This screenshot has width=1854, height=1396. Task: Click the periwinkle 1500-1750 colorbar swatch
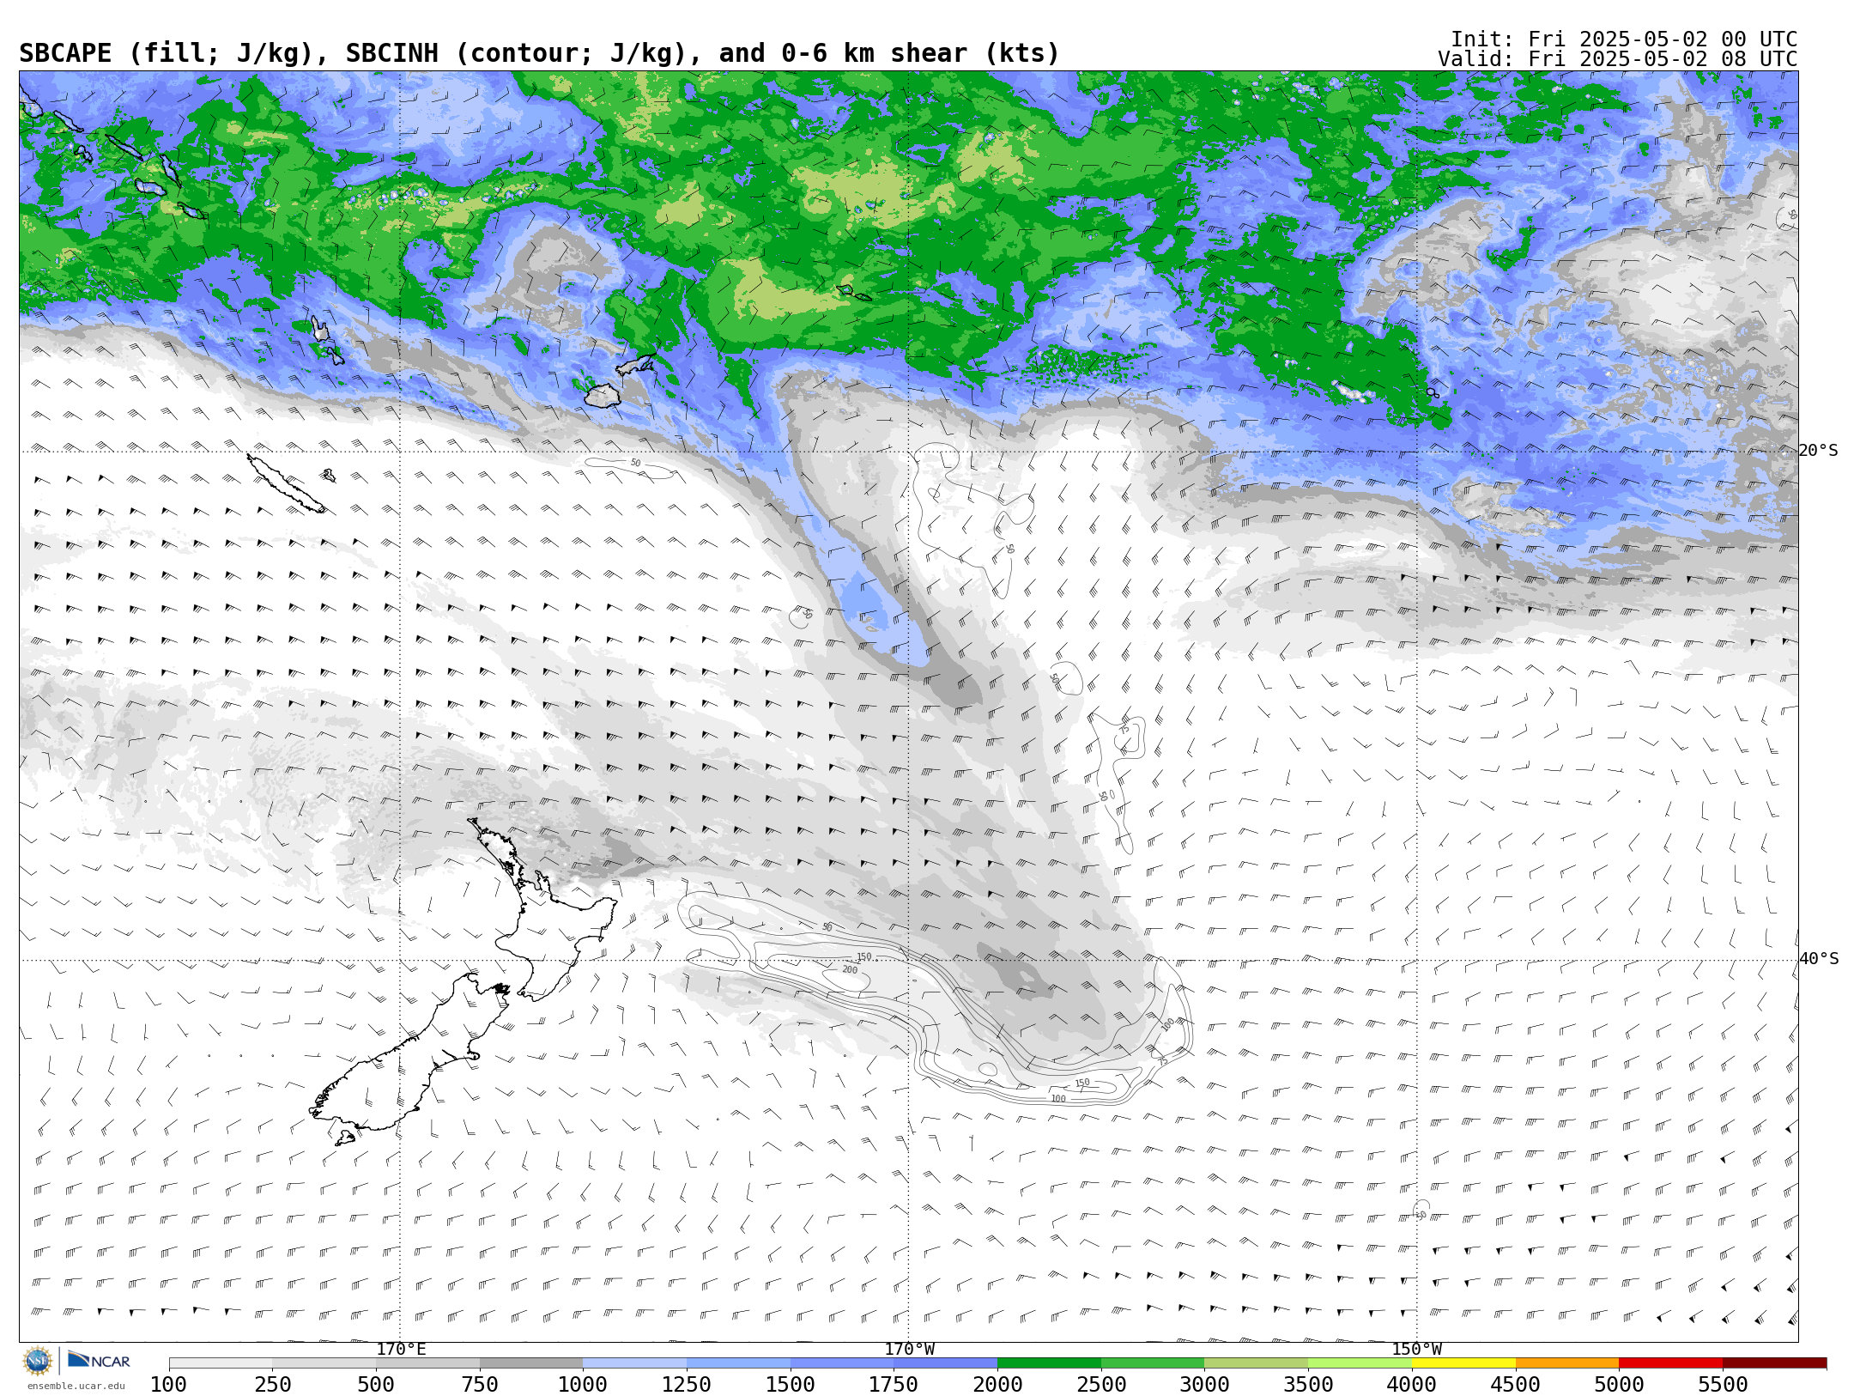point(842,1363)
